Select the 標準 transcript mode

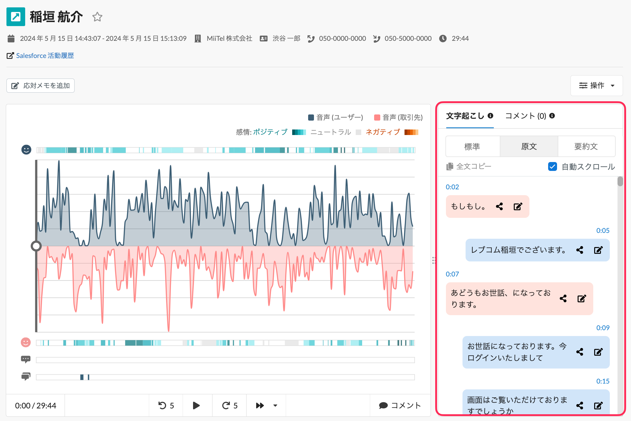pos(473,146)
